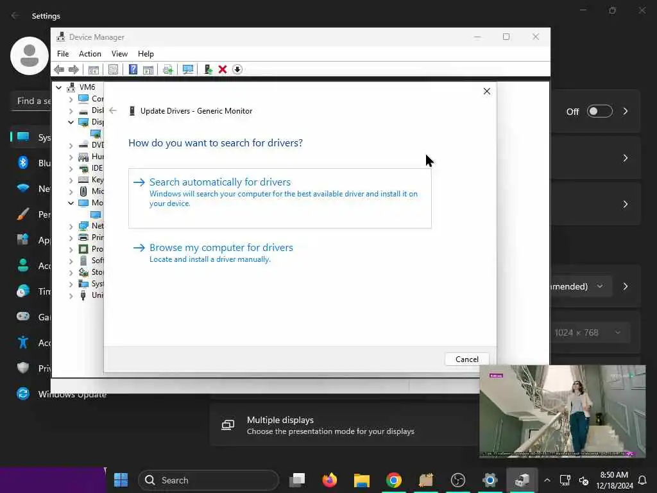Image resolution: width=657 pixels, height=493 pixels.
Task: Open Google Chrome from the taskbar
Action: click(x=393, y=480)
